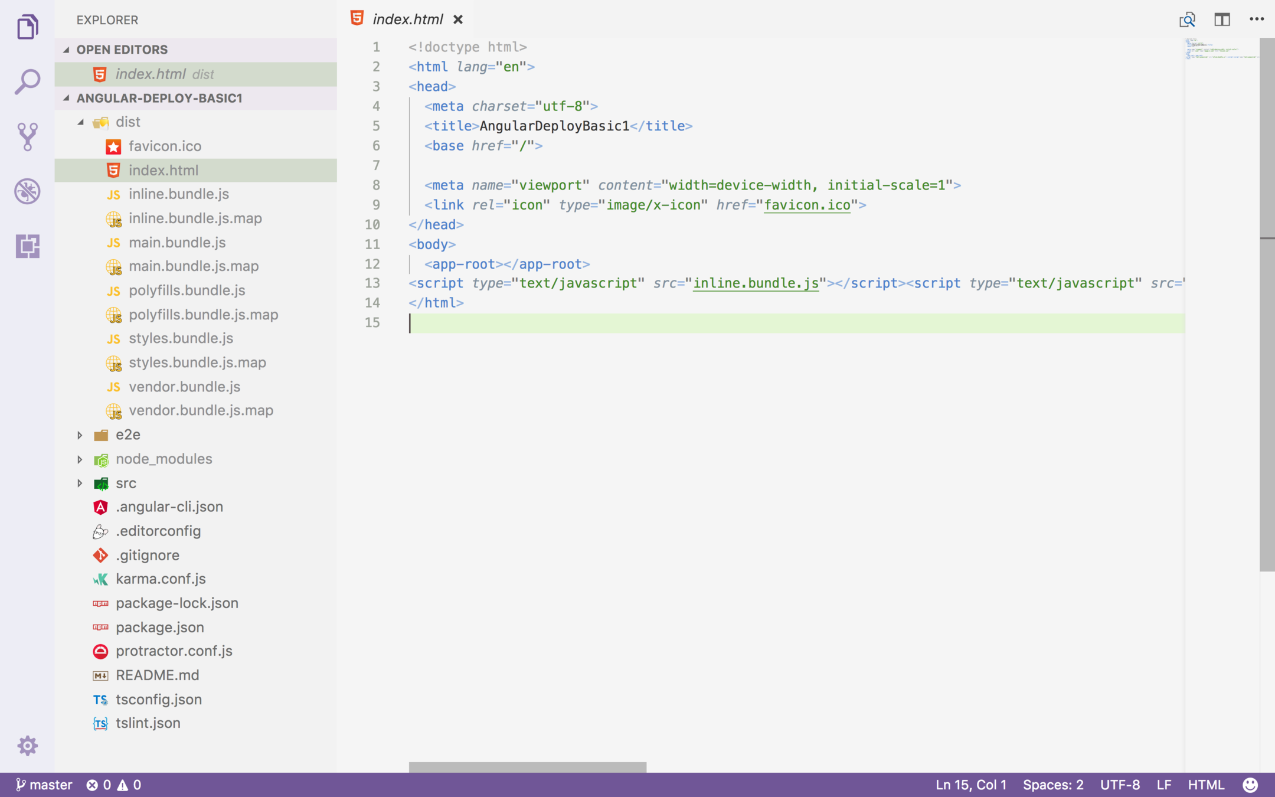Close the index.html editor tab
1275x797 pixels.
coord(457,19)
